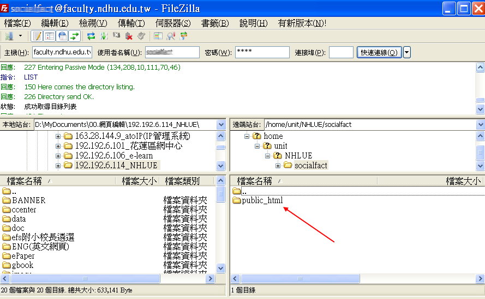Click the synchronized browsing icon

183,36
